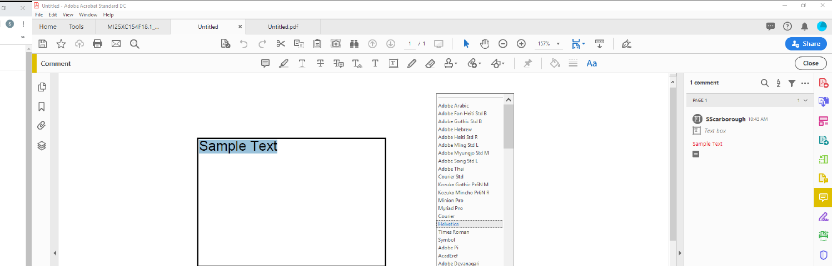Image resolution: width=832 pixels, height=266 pixels.
Task: Click the blue Share button
Action: click(805, 44)
